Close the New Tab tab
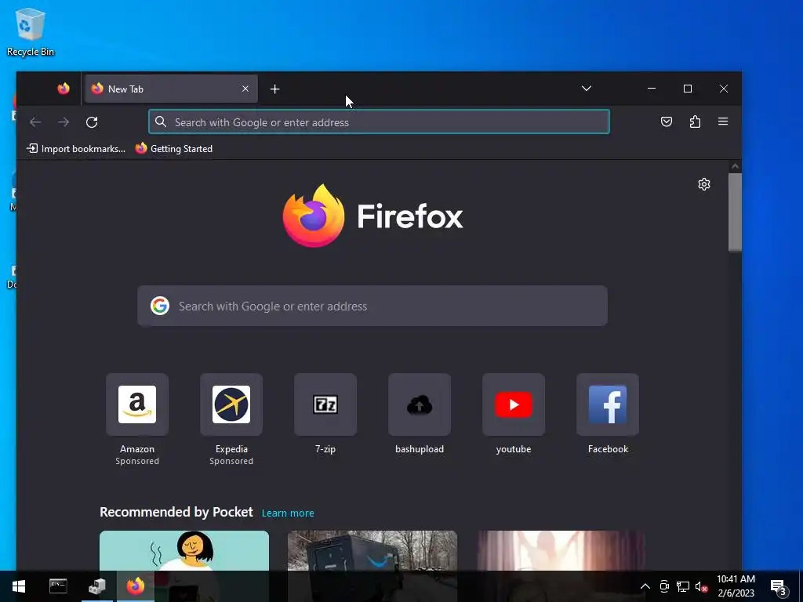Viewport: 803px width, 602px height. (245, 89)
